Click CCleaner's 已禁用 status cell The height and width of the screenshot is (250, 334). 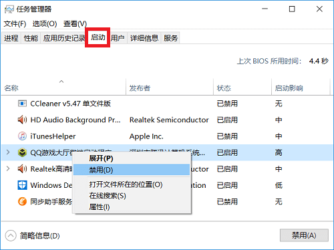pos(227,104)
